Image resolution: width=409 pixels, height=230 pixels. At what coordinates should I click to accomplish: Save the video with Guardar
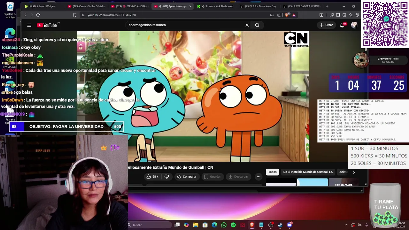pyautogui.click(x=212, y=177)
